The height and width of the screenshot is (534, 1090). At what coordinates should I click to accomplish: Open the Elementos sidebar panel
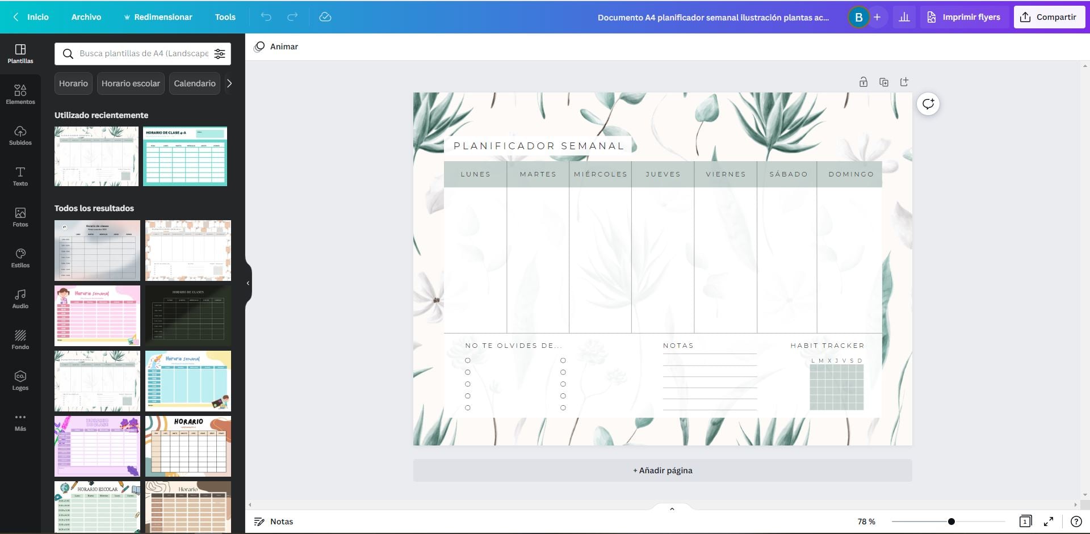[x=20, y=94]
